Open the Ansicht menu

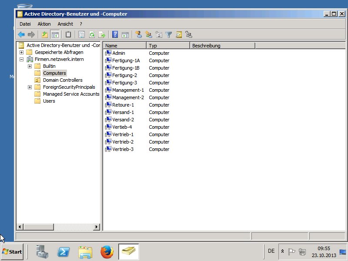pos(65,24)
